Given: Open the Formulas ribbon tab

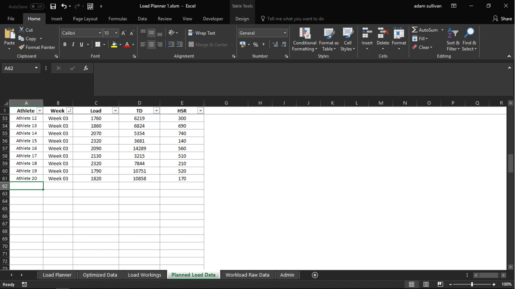Looking at the screenshot, I should pos(117,19).
